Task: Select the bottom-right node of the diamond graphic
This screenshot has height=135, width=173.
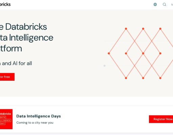Action: pyautogui.click(x=160, y=78)
